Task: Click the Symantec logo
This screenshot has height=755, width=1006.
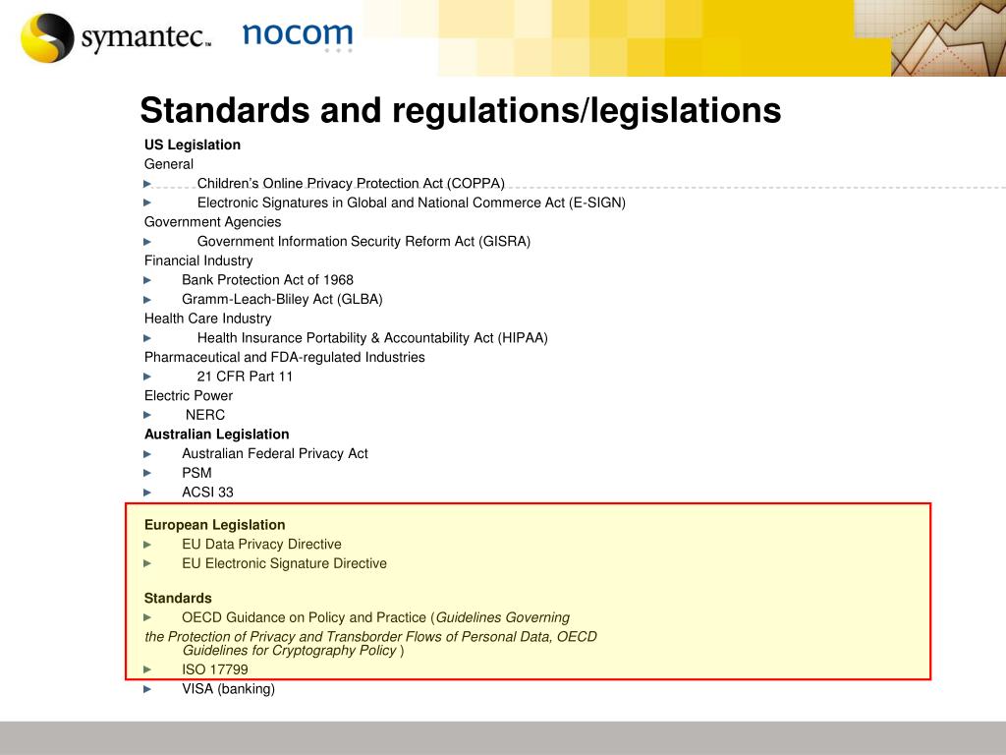Action: point(116,37)
